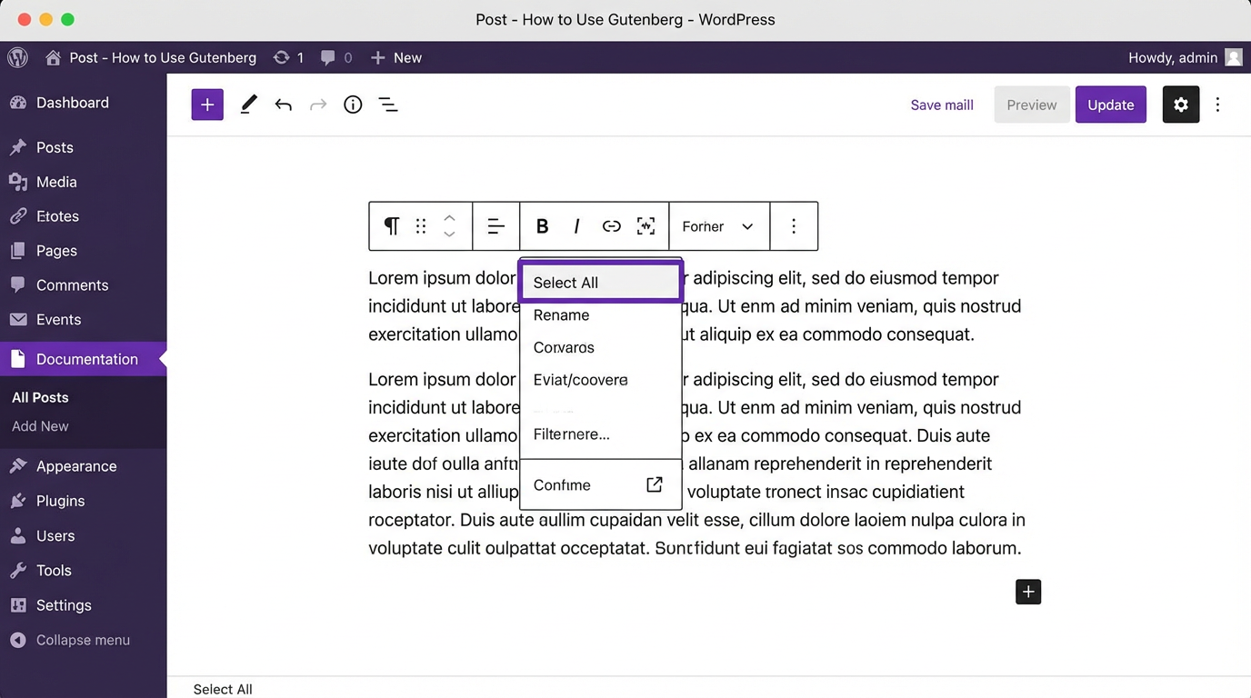Choose Select All from context menu
The image size is (1251, 698).
click(565, 283)
